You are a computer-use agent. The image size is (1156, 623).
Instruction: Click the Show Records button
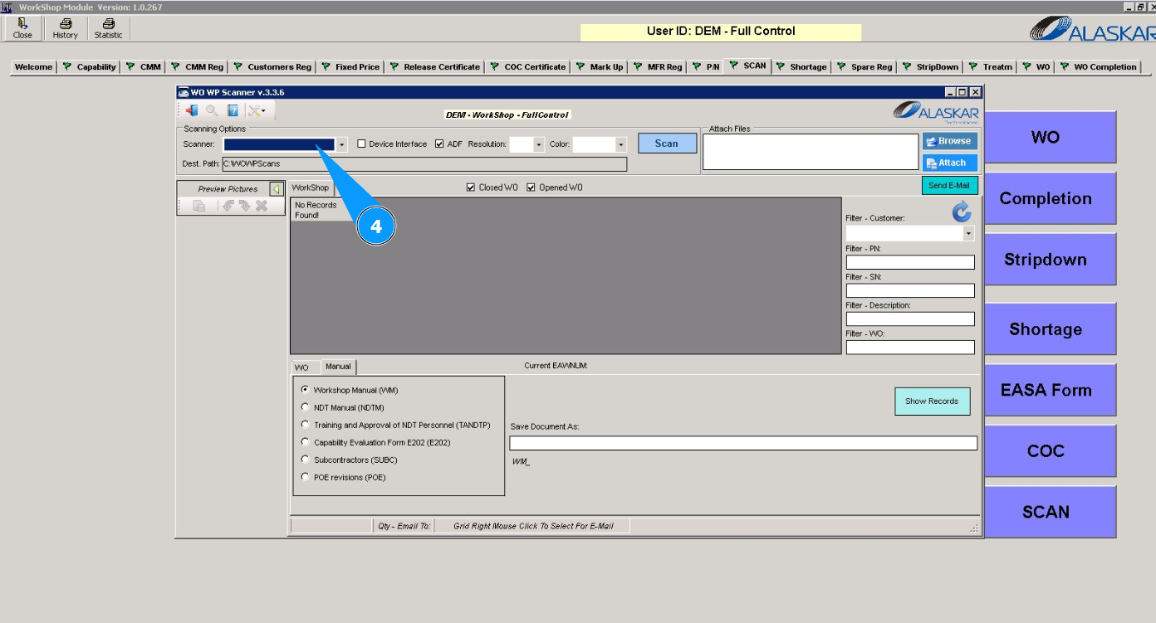(932, 402)
